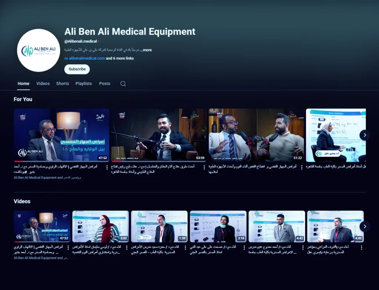The width and height of the screenshot is (379, 290).
Task: Open options menu for the 1:59 video
Action: pos(185,248)
